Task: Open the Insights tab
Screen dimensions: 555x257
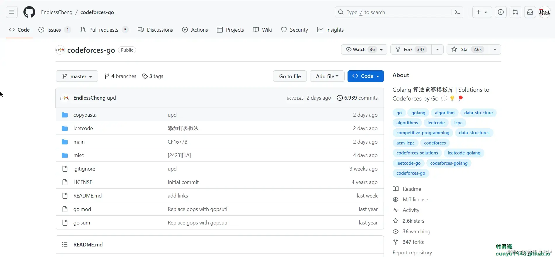Action: click(330, 30)
